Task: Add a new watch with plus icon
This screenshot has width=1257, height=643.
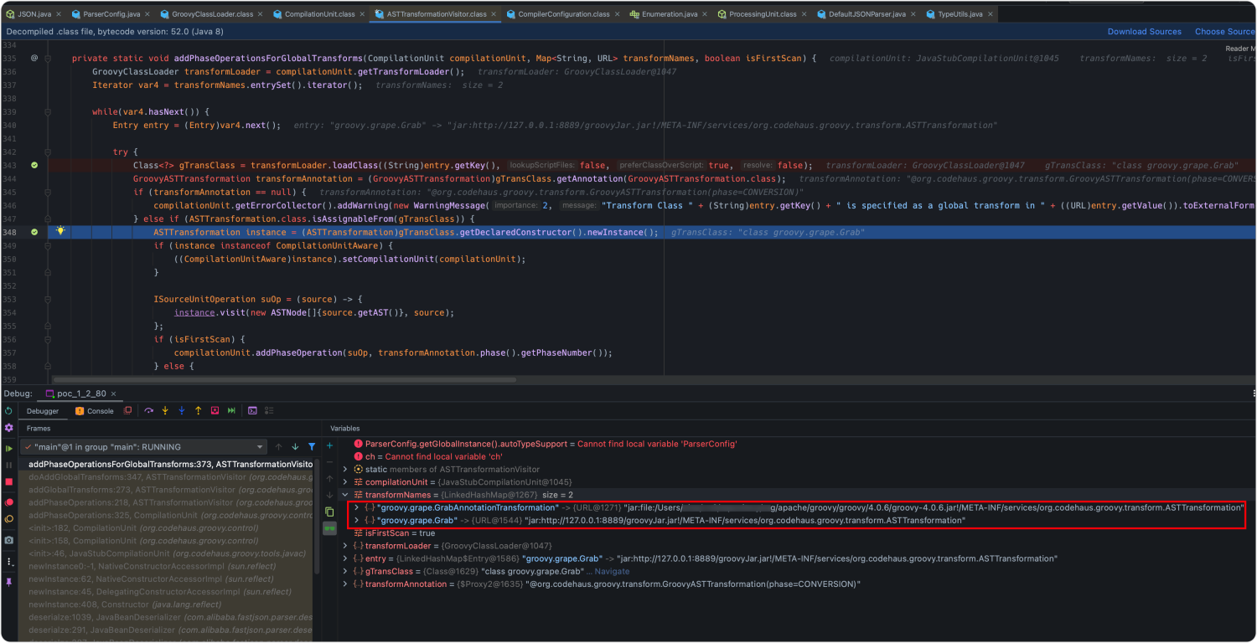Action: point(329,445)
